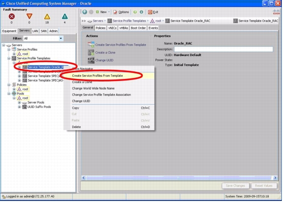Open the Options toolbar item
This screenshot has height=206, width=291.
(121, 12)
